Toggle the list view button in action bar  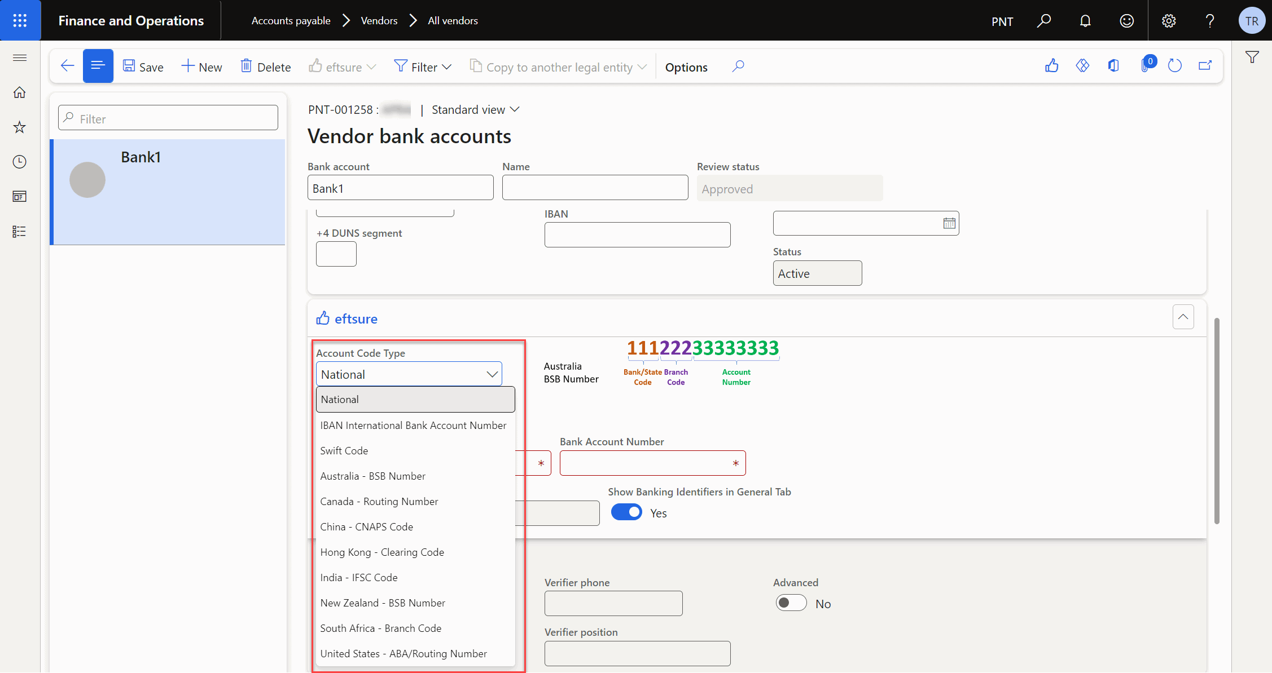98,66
